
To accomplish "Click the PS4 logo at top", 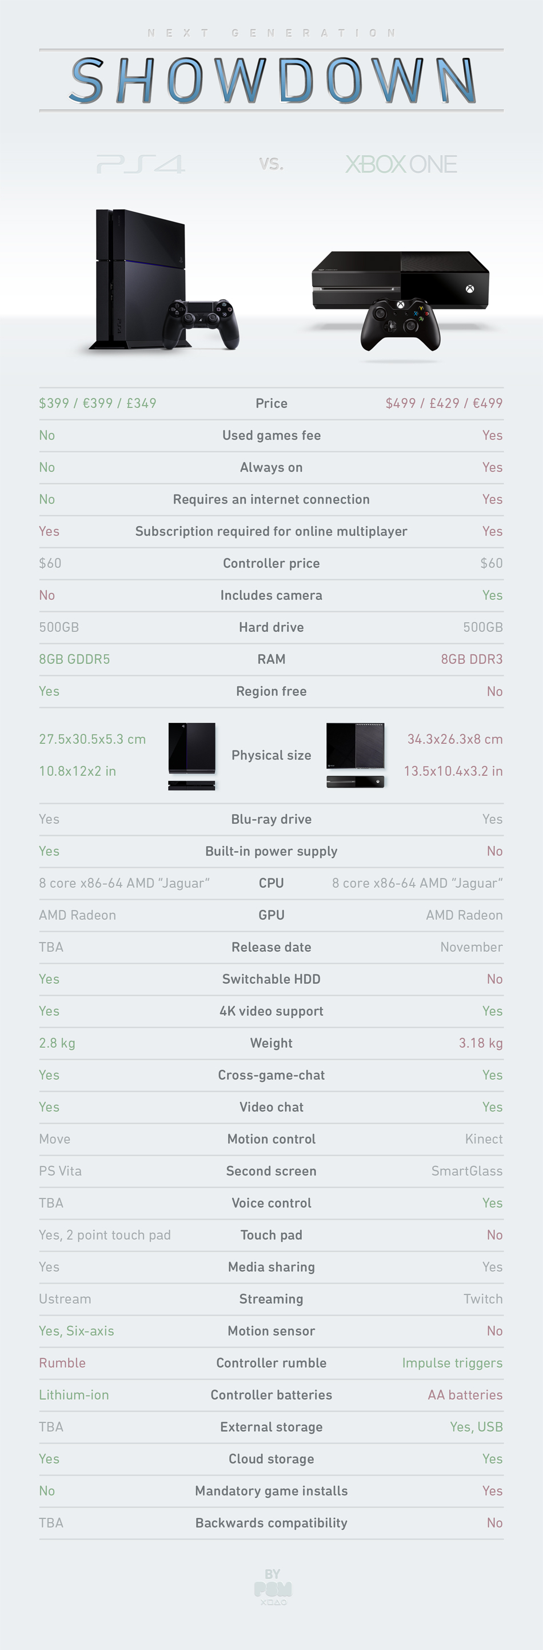I will pos(141,165).
